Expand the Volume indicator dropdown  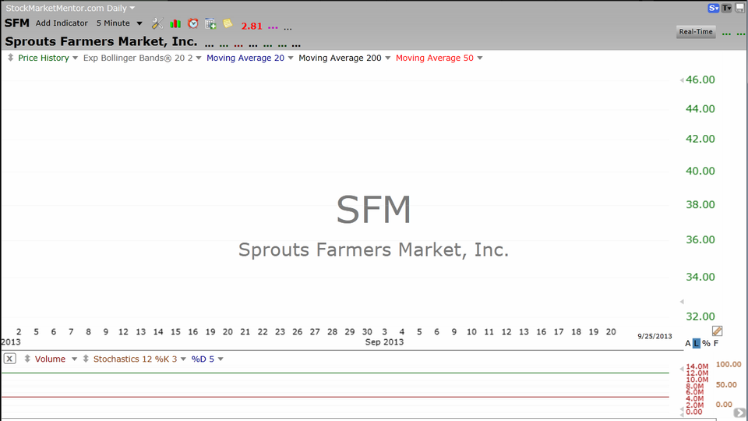coord(75,359)
